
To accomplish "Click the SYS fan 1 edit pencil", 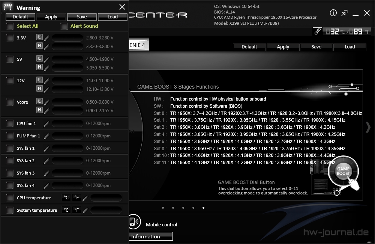I will coord(46,148).
